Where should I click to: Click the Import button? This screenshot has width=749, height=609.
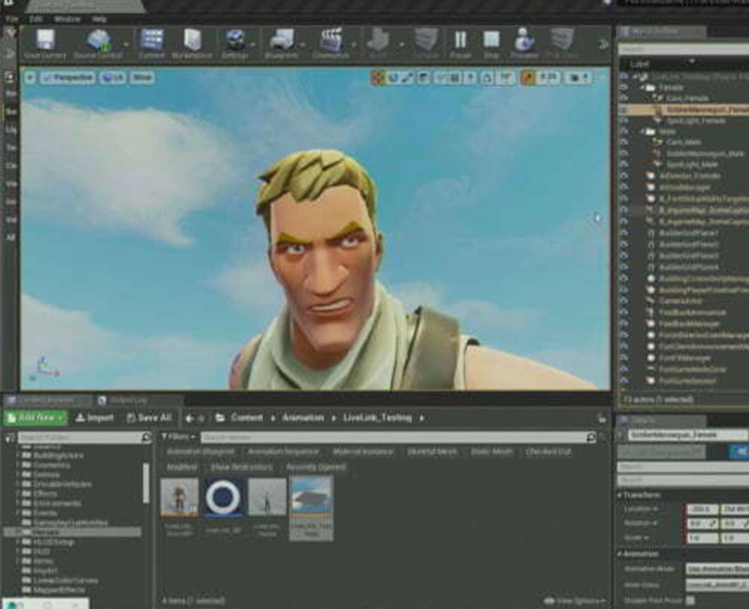click(95, 418)
